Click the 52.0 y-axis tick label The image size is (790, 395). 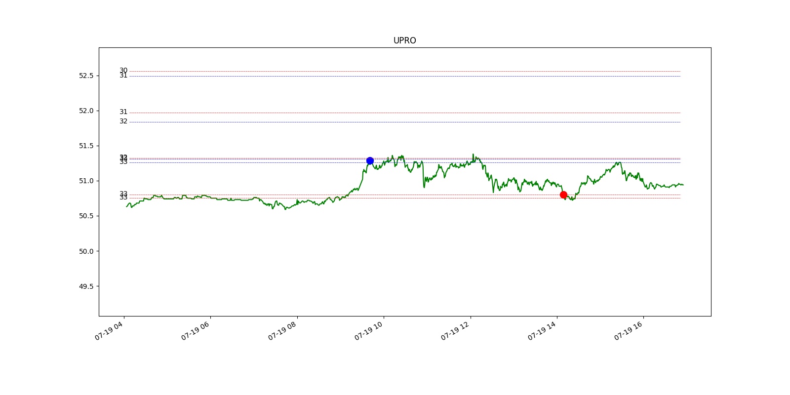click(x=86, y=111)
